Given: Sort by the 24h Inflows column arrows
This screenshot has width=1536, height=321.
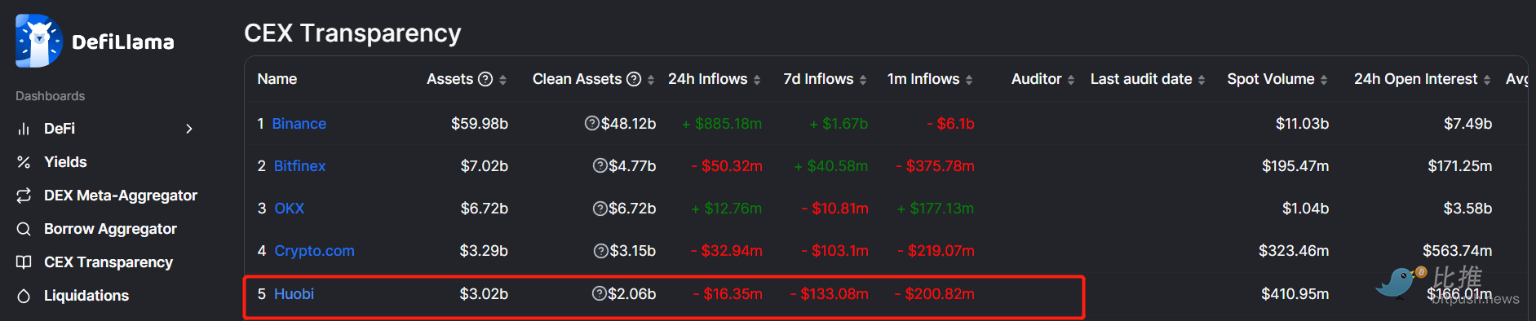Looking at the screenshot, I should click(x=757, y=80).
